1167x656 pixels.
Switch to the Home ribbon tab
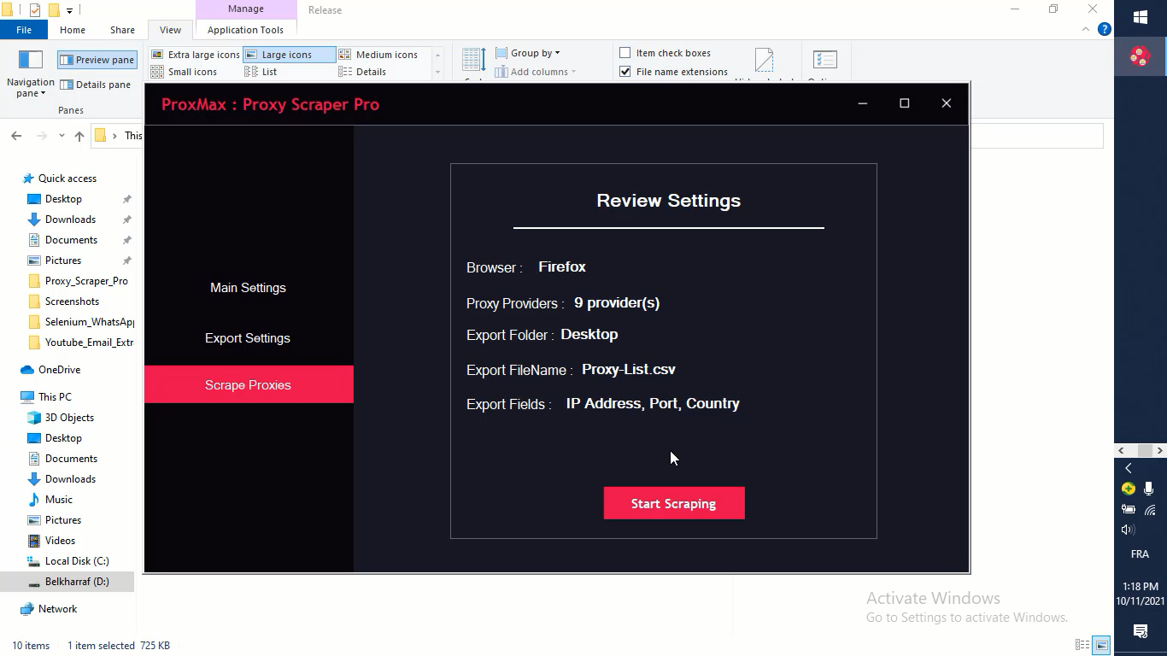(x=73, y=30)
